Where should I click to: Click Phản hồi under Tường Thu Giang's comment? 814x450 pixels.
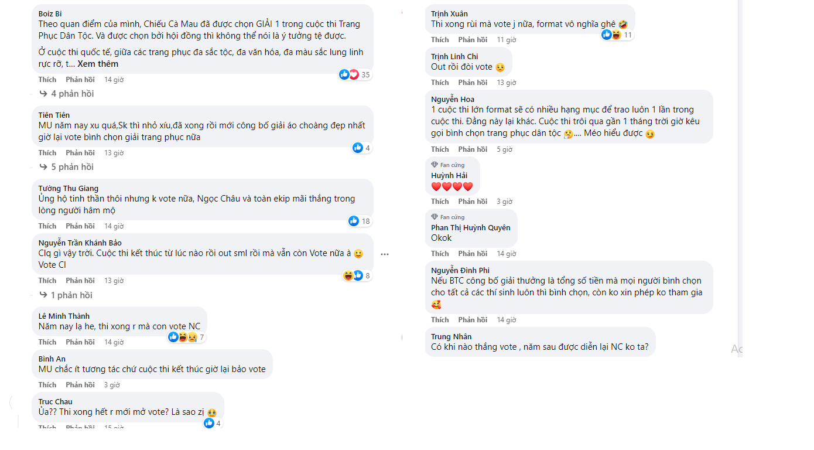point(80,226)
